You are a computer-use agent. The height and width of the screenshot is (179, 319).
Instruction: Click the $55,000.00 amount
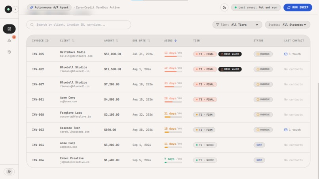(112, 54)
